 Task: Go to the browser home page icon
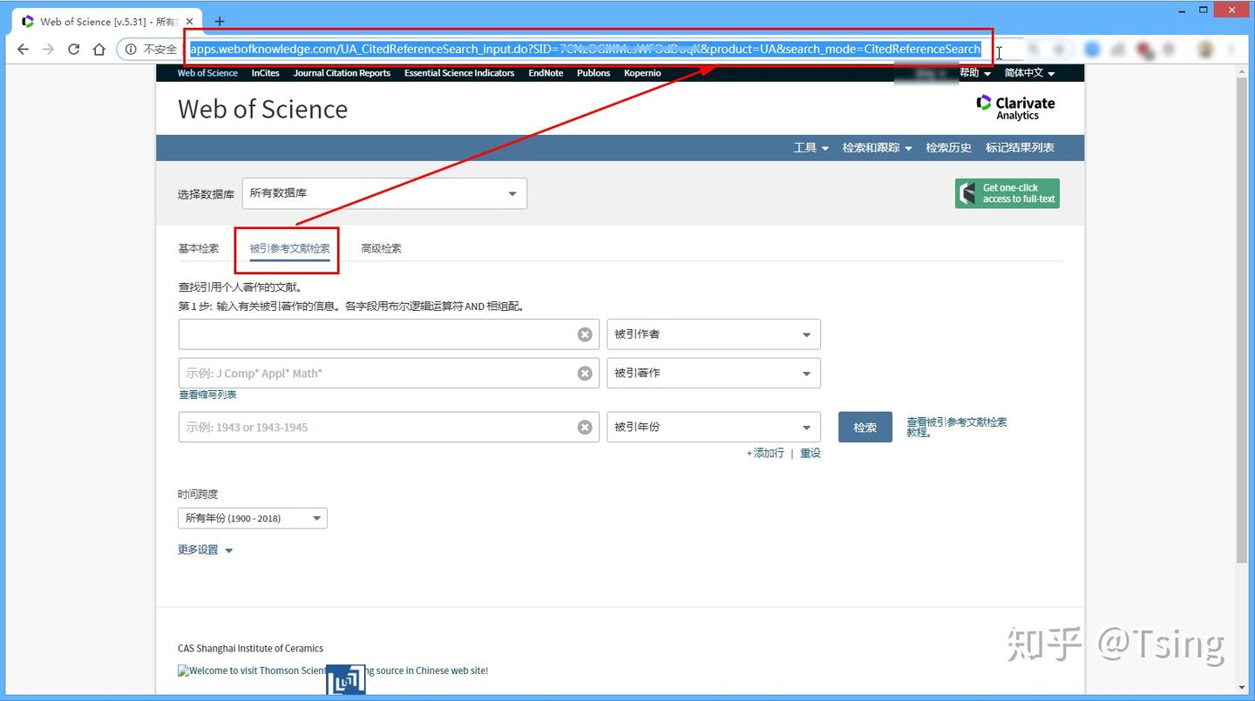pyautogui.click(x=99, y=49)
